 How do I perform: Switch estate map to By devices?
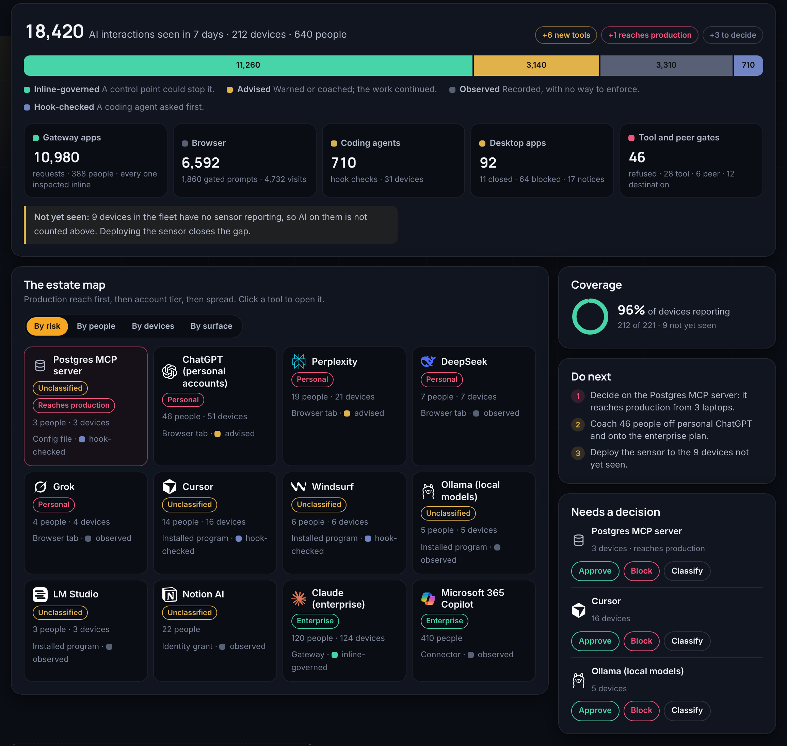(x=153, y=326)
